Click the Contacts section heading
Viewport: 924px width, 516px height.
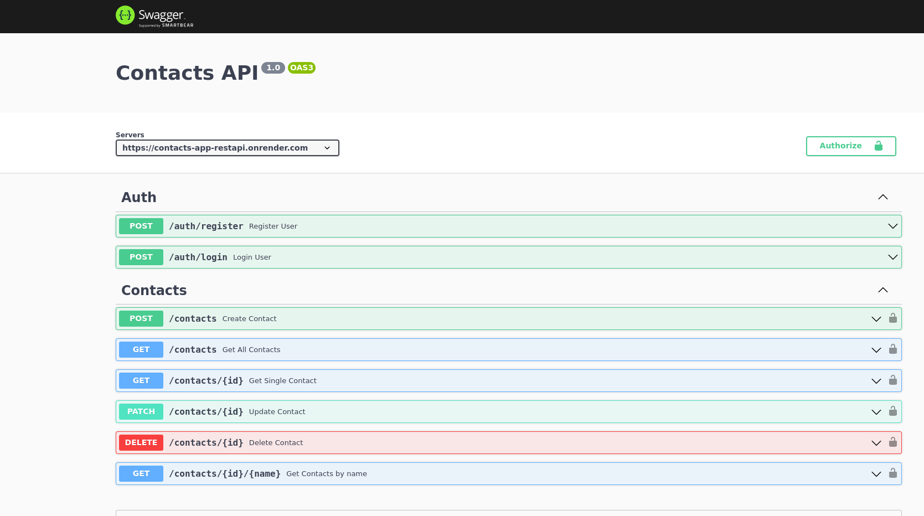tap(154, 290)
